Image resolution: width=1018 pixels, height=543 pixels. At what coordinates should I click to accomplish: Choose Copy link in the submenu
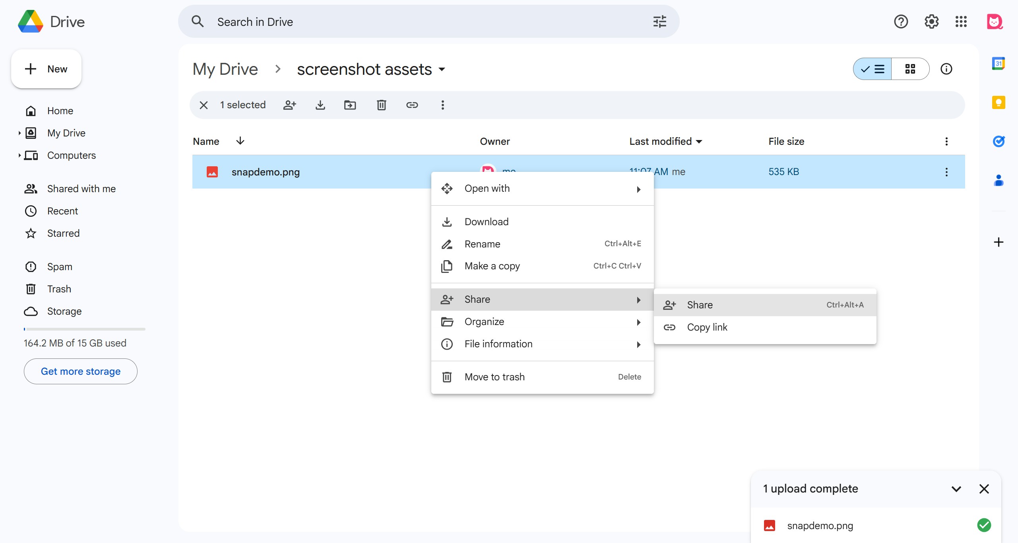(x=765, y=327)
